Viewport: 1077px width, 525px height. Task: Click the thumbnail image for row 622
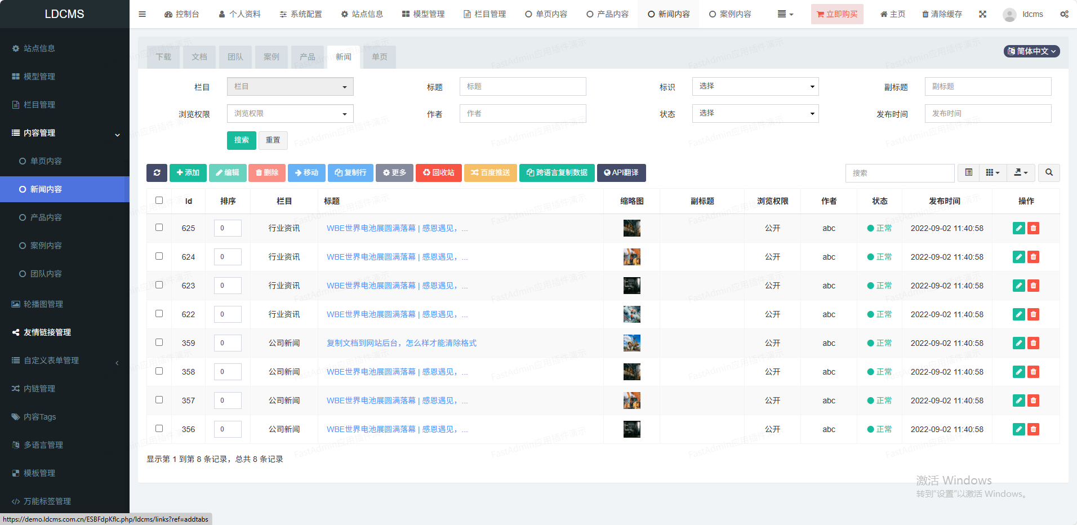point(631,314)
